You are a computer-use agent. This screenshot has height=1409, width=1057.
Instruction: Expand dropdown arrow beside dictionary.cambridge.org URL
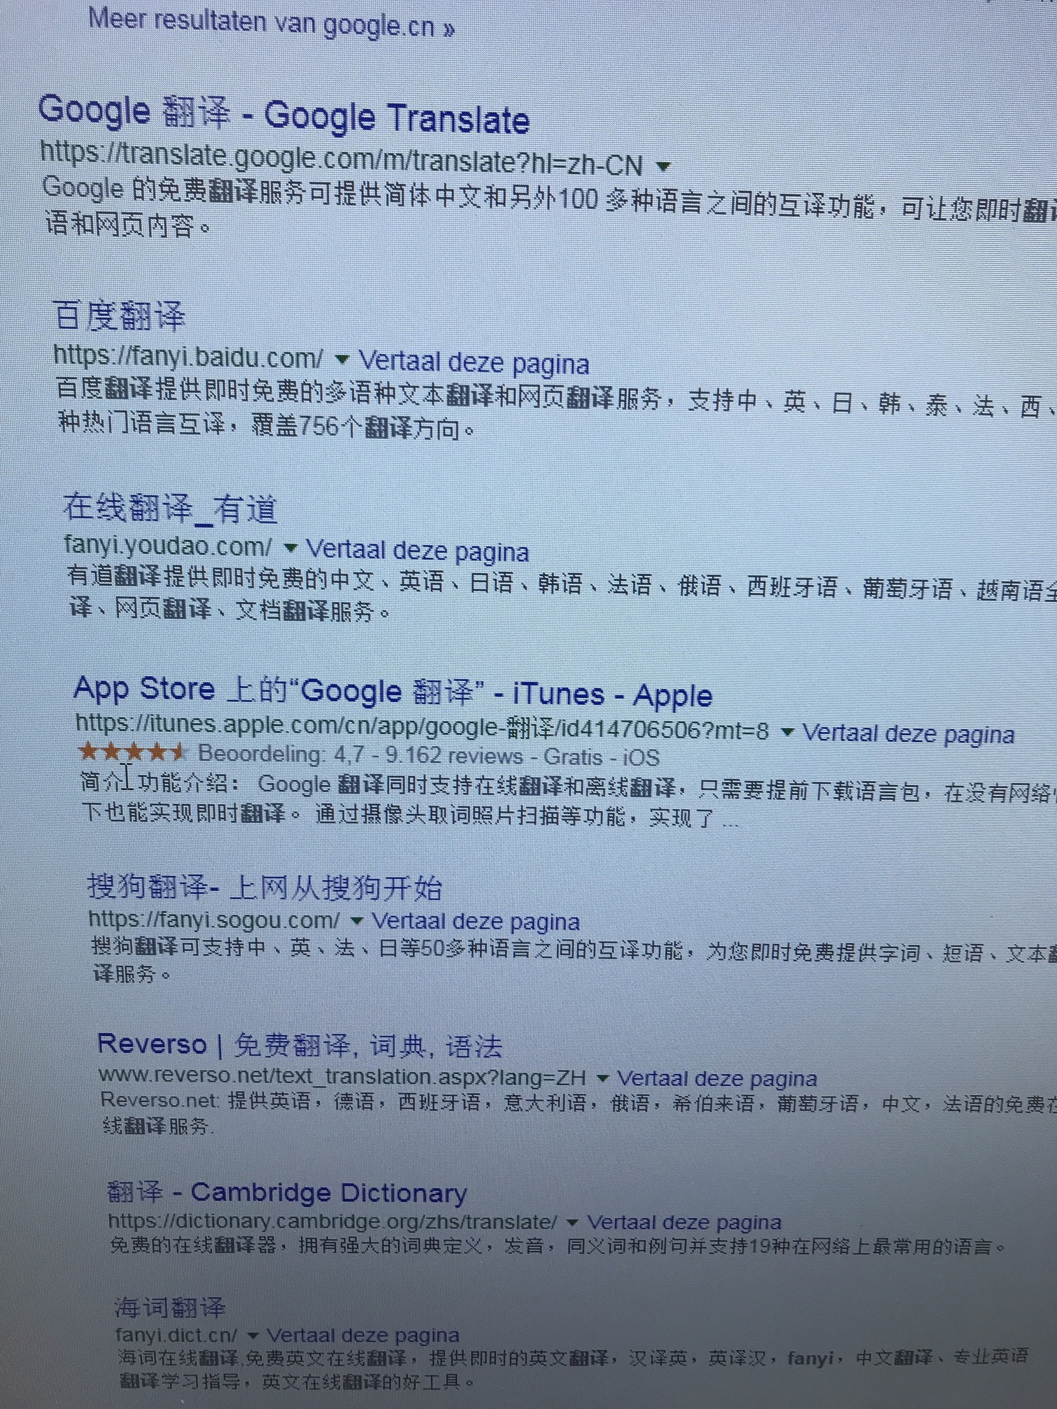572,1222
